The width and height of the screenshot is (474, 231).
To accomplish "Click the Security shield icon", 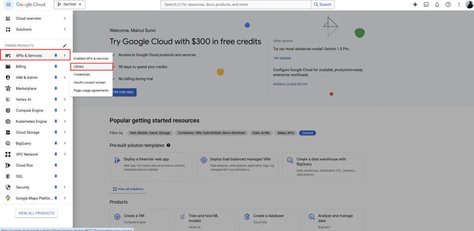I will tap(8, 187).
